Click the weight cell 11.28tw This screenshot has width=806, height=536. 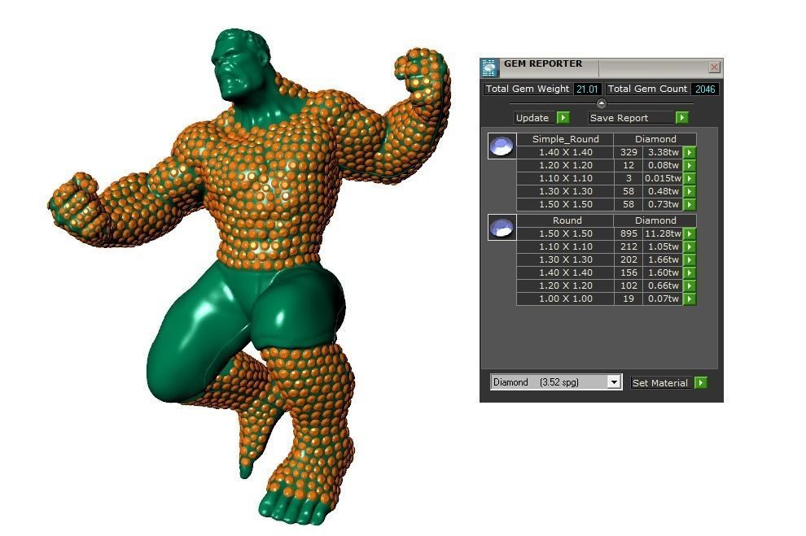(663, 233)
